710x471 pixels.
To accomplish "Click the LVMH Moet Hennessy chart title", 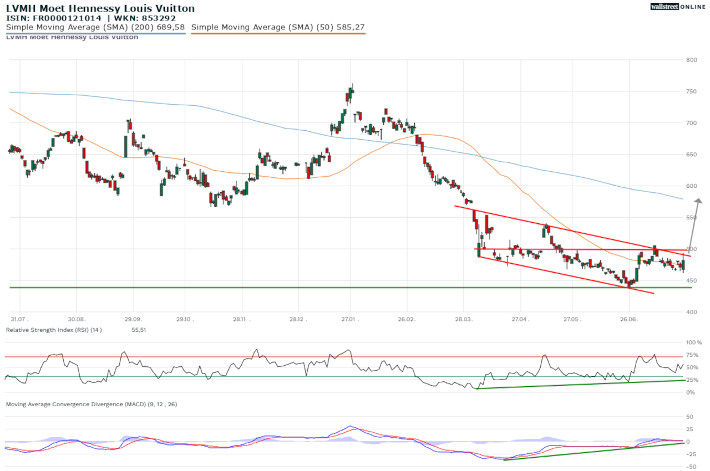I will (100, 8).
